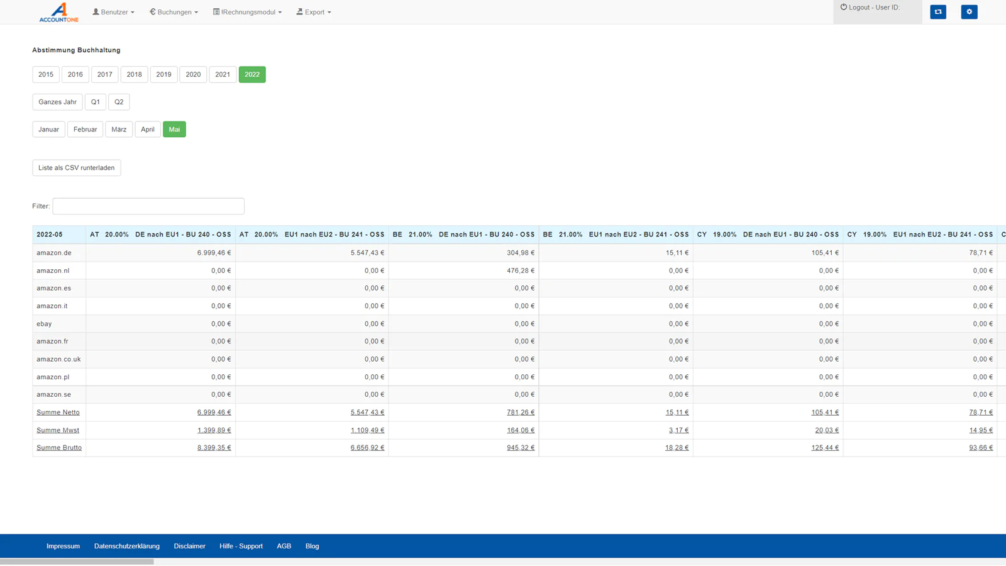The width and height of the screenshot is (1006, 566).
Task: Click the 5.547,43 € Summe Netto link
Action: coord(367,413)
